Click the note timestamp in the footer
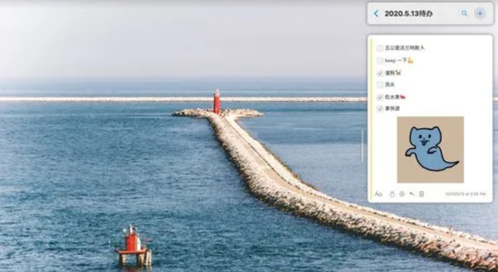The width and height of the screenshot is (498, 272). (x=465, y=194)
